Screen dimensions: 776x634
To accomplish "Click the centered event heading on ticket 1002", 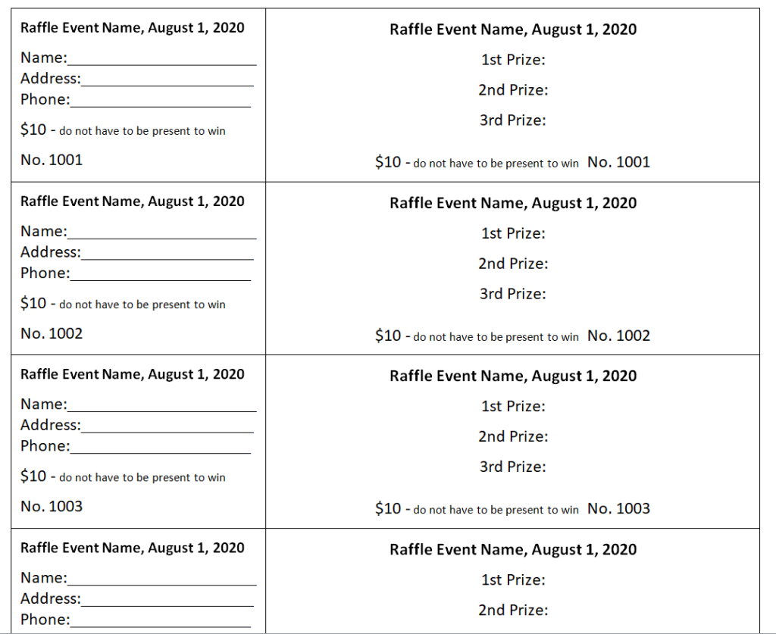I will coord(513,203).
